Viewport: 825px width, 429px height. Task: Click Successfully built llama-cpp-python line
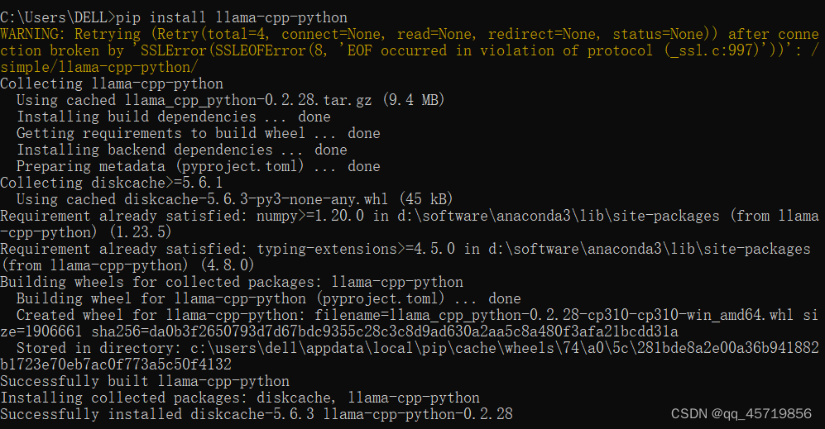tap(145, 381)
